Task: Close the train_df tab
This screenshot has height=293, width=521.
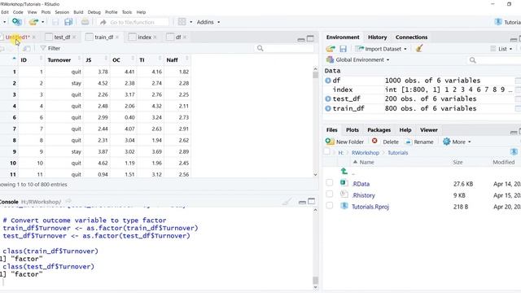Action: pyautogui.click(x=117, y=37)
